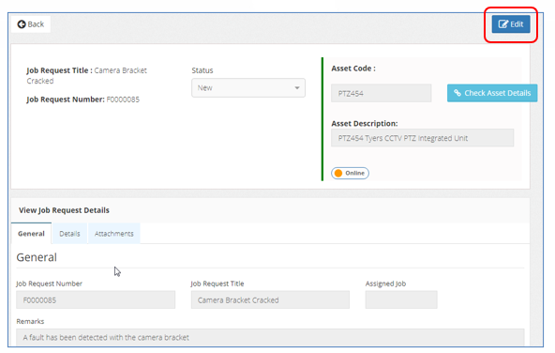The height and width of the screenshot is (353, 555).
Task: Click the Edit button
Action: (x=511, y=24)
